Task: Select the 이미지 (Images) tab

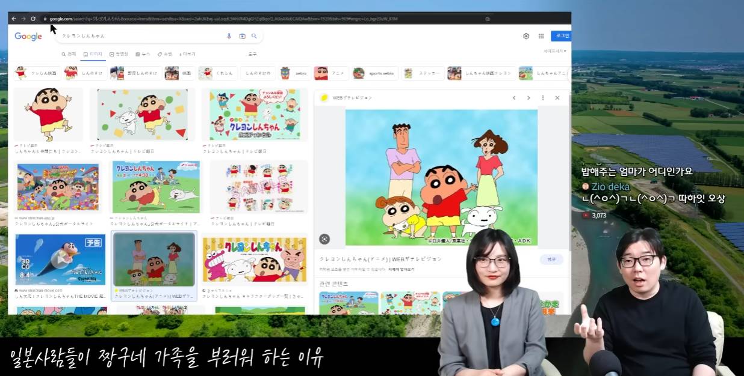Action: (x=93, y=54)
